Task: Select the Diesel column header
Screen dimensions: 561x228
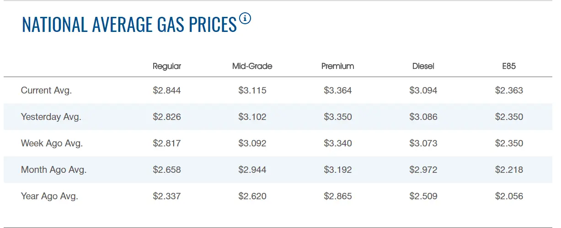Action: [x=423, y=66]
